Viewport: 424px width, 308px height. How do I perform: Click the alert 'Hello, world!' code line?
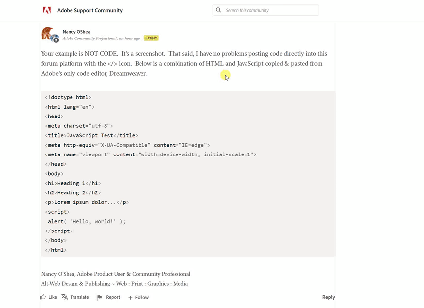[x=87, y=222]
